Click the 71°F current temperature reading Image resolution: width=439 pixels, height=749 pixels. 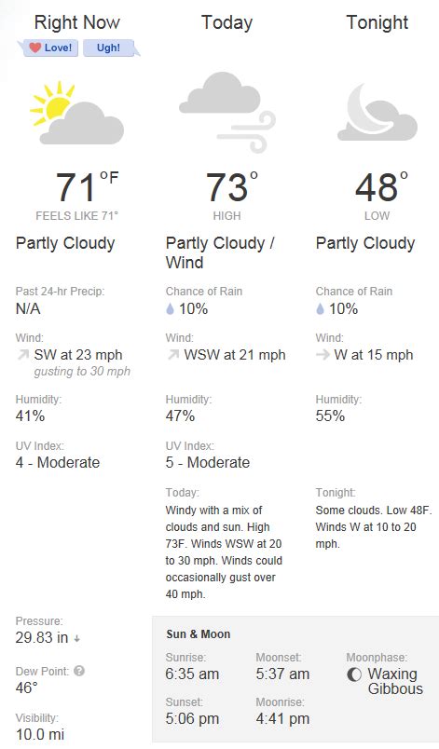pos(87,187)
